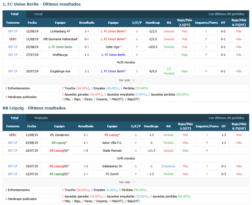Switch to Local tab in Union Berlin results
252x205 pixels.
(x=38, y=14)
